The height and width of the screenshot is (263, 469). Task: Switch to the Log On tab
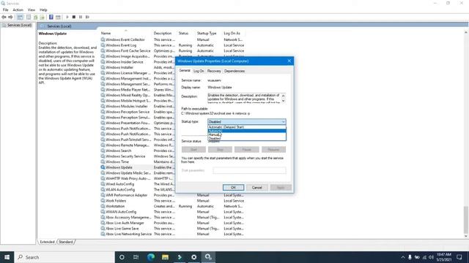(x=199, y=71)
